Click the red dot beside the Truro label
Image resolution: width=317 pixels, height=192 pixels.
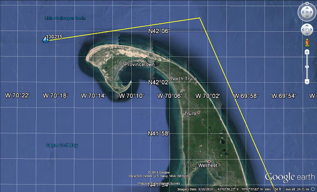199,112
